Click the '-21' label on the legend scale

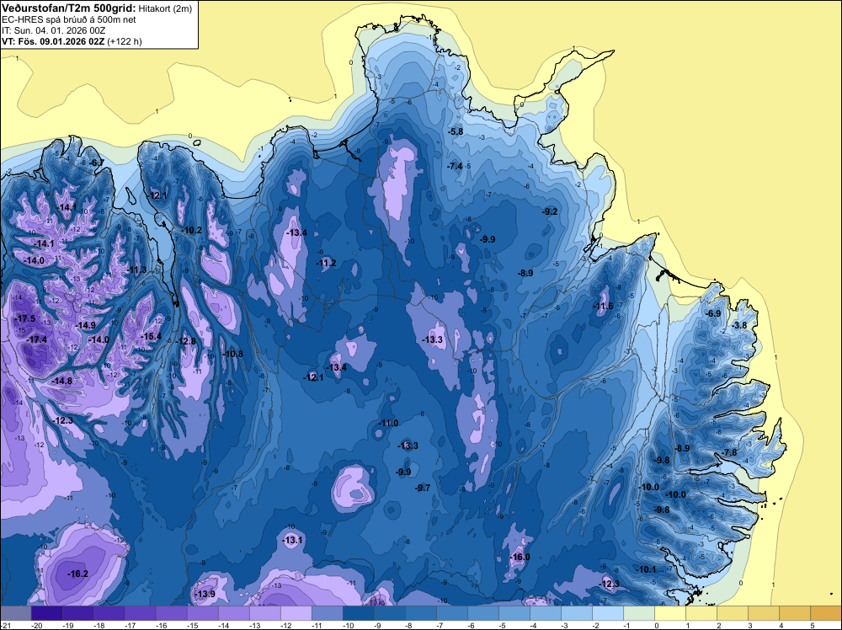point(6,625)
